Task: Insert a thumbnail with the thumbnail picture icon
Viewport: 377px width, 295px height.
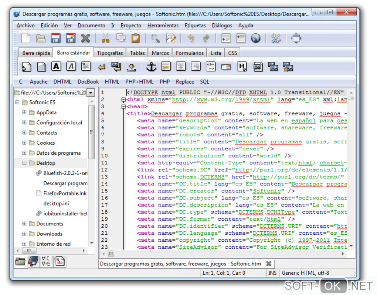Action: (x=273, y=67)
